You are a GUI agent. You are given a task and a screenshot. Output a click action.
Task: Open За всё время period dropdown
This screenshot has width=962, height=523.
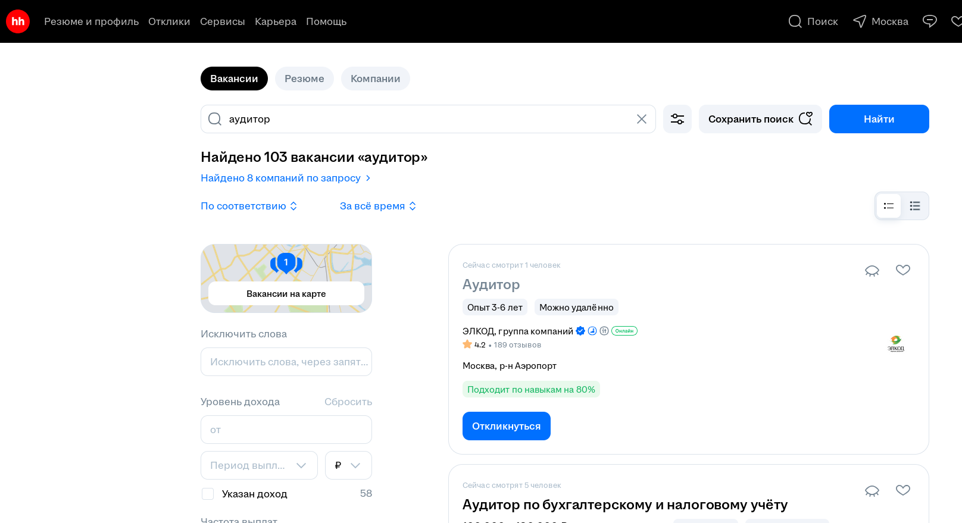[378, 206]
